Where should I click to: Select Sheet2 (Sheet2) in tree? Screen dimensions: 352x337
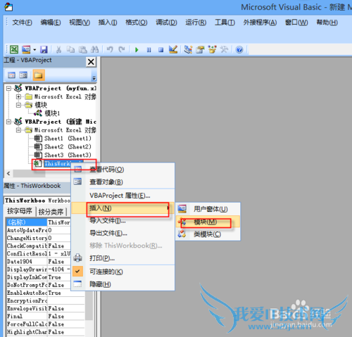click(x=63, y=147)
